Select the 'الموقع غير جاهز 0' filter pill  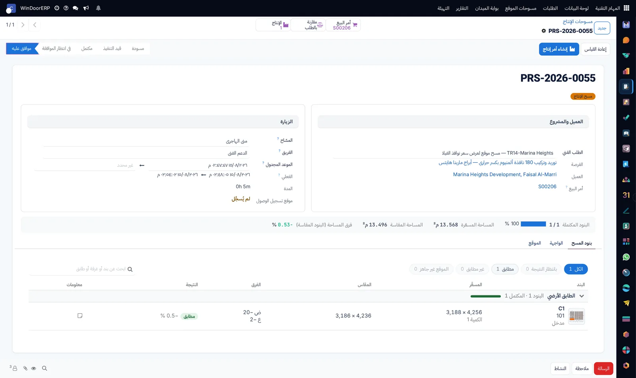click(431, 269)
